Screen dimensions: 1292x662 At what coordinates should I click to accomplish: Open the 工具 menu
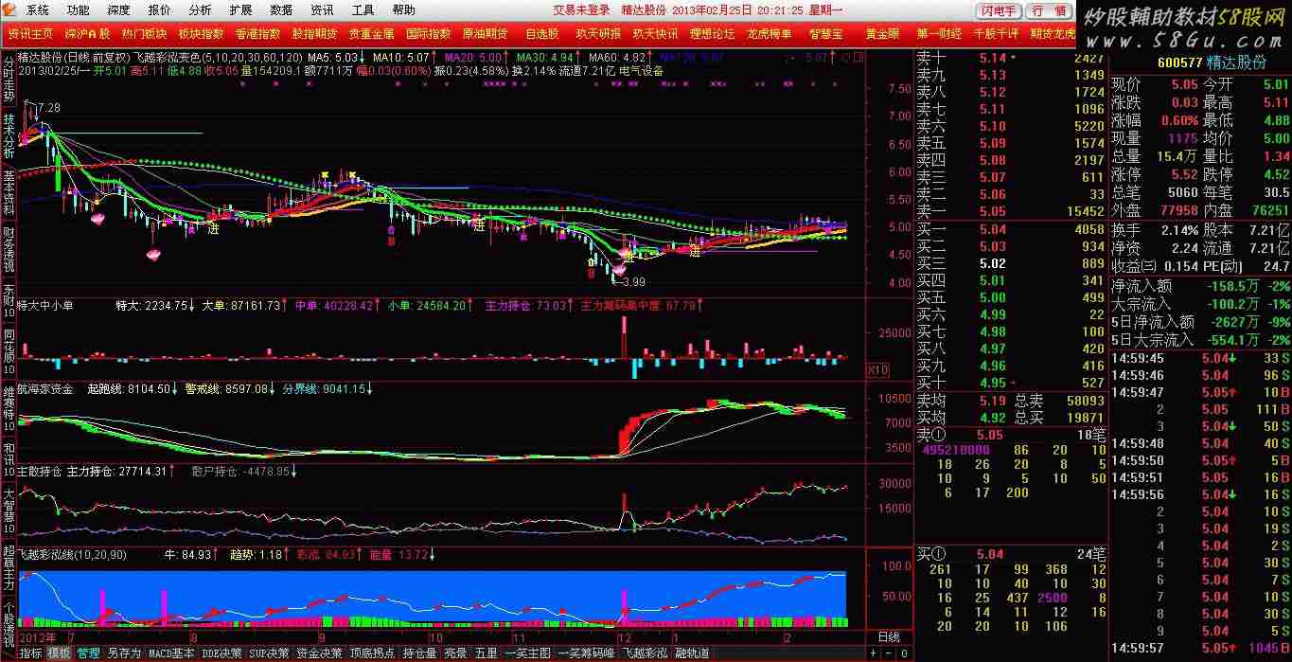click(x=363, y=10)
